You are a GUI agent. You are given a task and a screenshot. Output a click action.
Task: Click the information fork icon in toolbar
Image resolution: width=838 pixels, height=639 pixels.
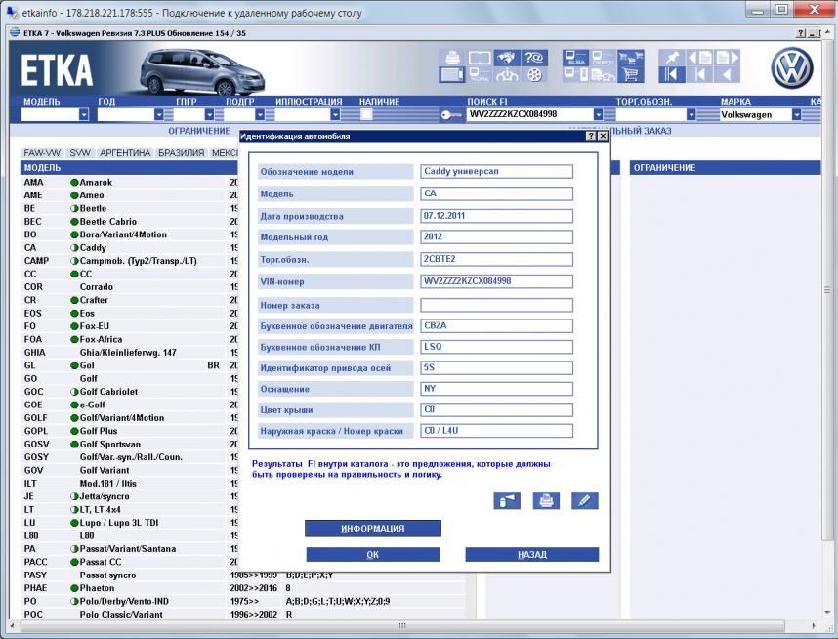coord(507,75)
